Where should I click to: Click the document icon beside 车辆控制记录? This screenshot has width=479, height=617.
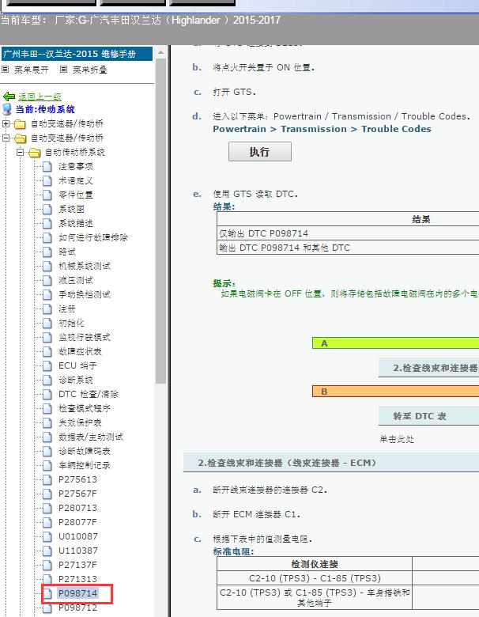pyautogui.click(x=47, y=465)
